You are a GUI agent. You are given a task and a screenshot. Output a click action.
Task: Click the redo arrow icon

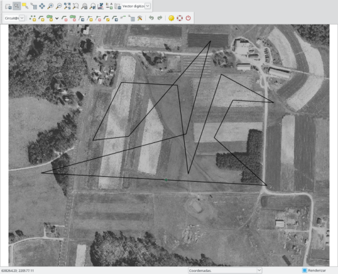pyautogui.click(x=159, y=18)
